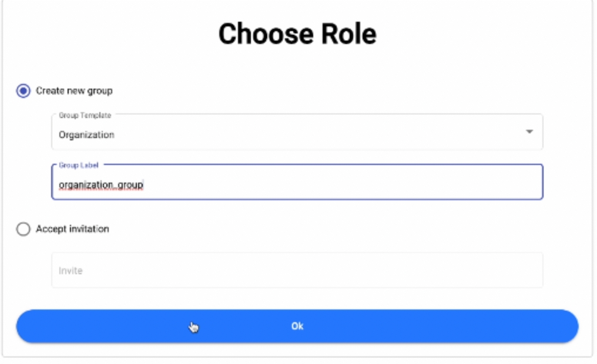The width and height of the screenshot is (597, 364).
Task: Select the "Create new group" radio button
Action: point(23,91)
